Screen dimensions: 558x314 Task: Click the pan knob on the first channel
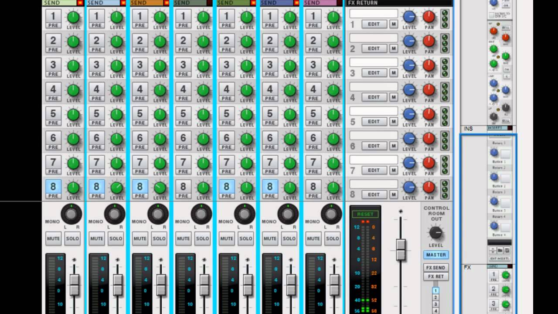[x=71, y=214]
